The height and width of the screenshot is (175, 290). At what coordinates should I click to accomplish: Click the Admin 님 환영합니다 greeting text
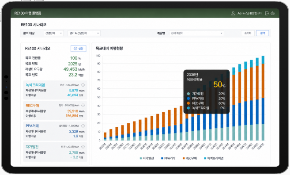tap(250, 13)
